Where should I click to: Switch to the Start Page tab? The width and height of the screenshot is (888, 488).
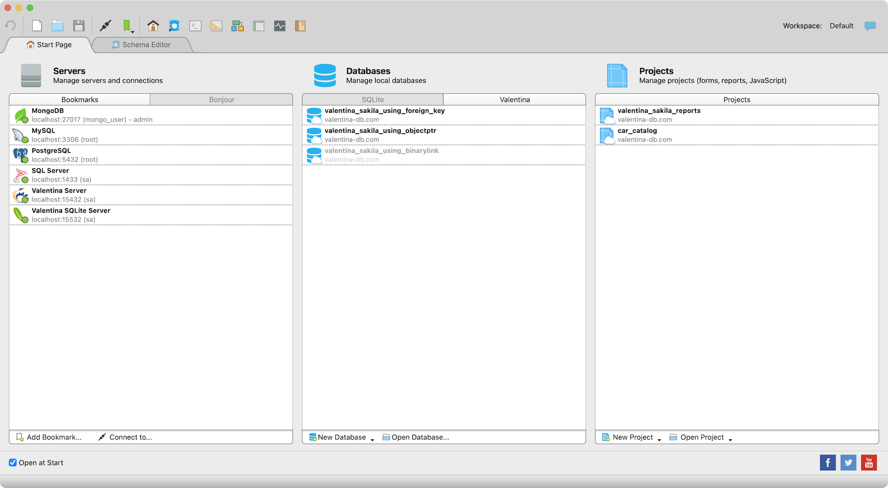[49, 45]
